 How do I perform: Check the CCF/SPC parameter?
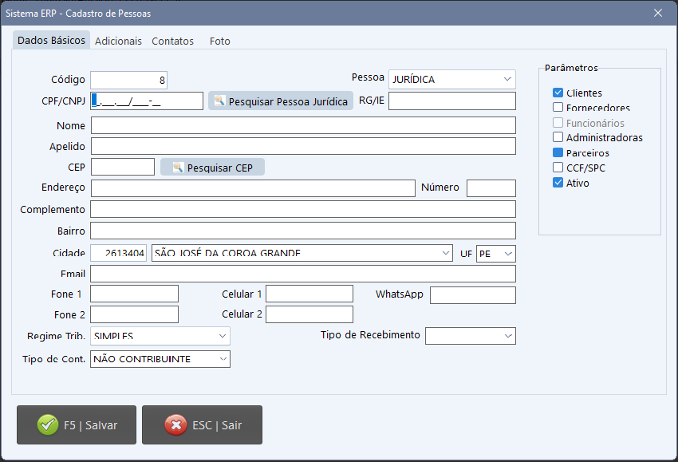pos(558,168)
